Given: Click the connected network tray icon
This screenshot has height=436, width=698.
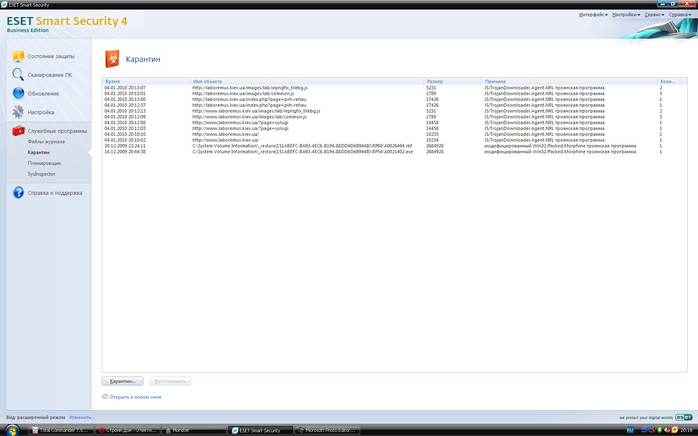Looking at the screenshot, I should coord(644,430).
